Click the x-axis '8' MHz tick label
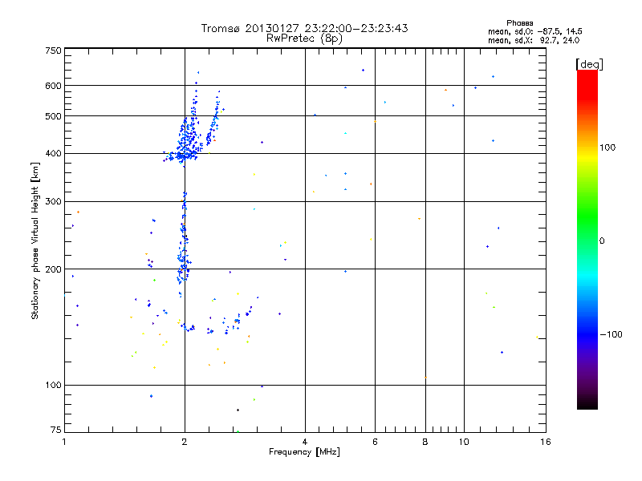Viewport: 642px width, 481px height. click(425, 442)
